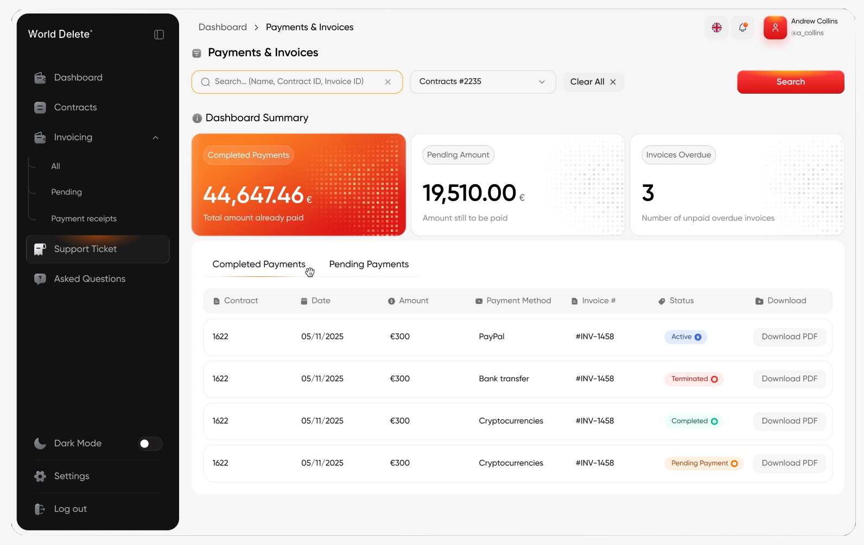864x545 pixels.
Task: Collapse the Invoicing submenu chevron
Action: [156, 138]
